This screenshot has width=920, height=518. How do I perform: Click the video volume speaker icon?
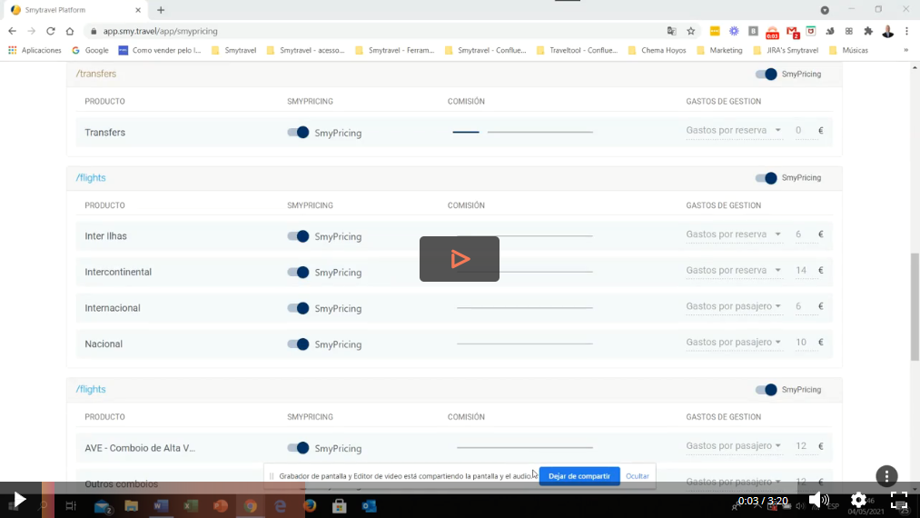click(x=816, y=500)
